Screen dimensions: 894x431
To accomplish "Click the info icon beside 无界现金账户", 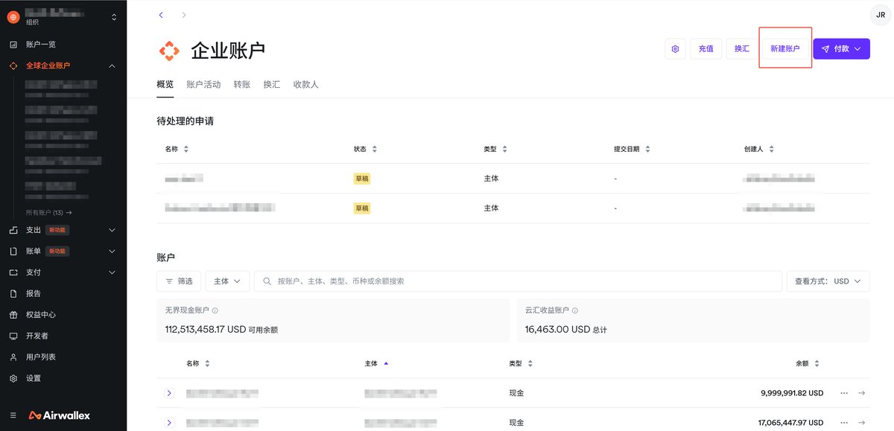I will point(215,310).
